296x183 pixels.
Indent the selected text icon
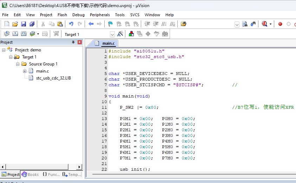click(147, 24)
